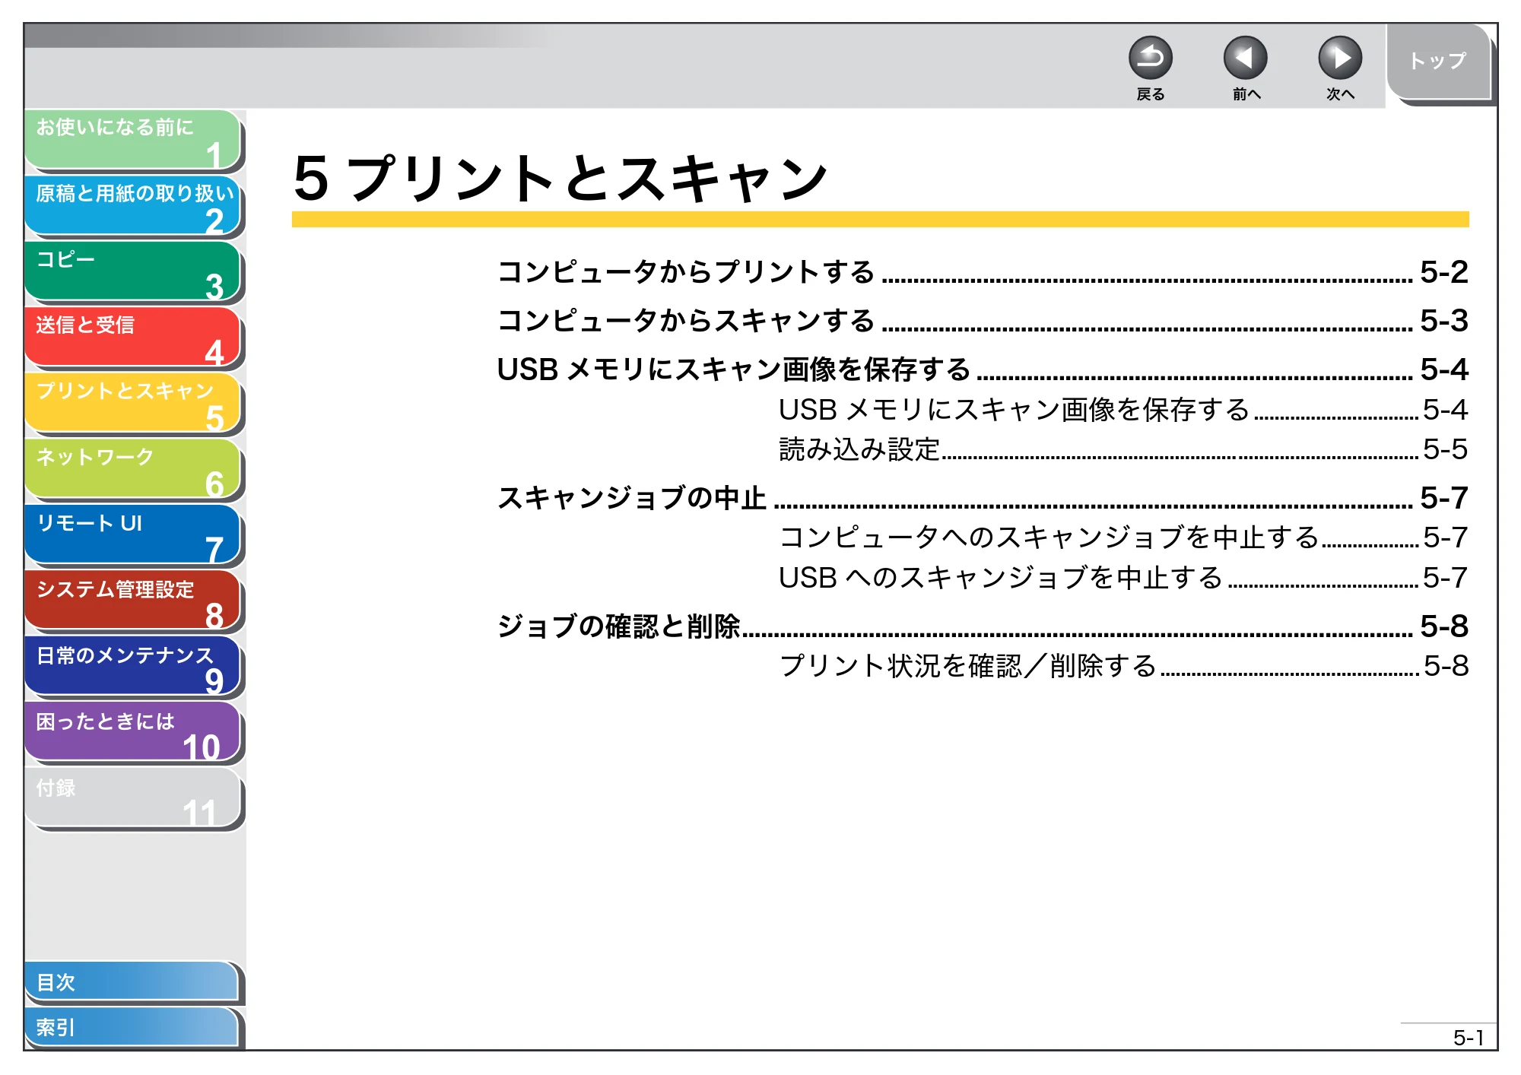This screenshot has height=1075, width=1521.
Task: Open sub-entry USB メモリにスキャン画像を保存する 5-4
Action: click(1123, 410)
